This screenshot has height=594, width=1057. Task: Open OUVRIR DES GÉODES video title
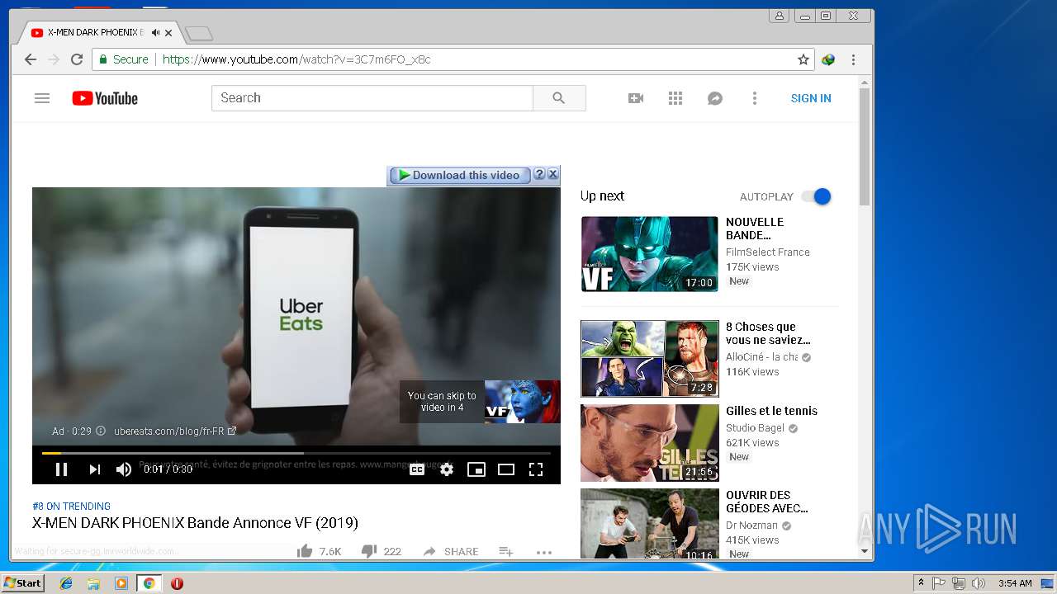coord(767,502)
